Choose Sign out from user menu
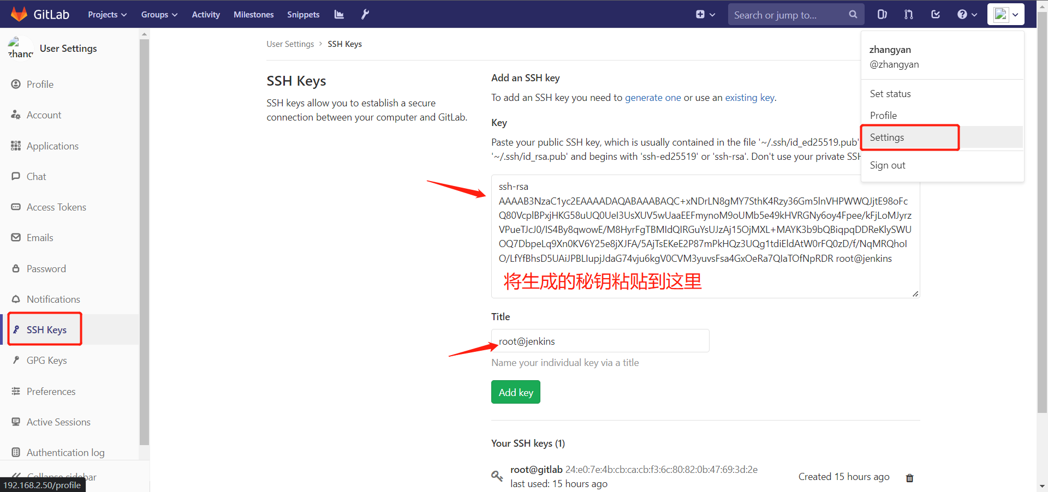1048x492 pixels. (887, 165)
